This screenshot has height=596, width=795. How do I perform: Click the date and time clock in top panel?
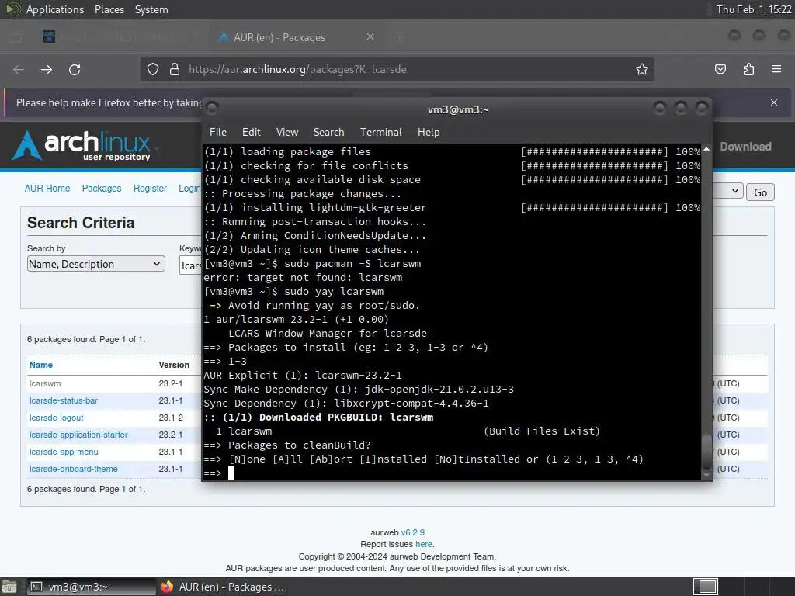tap(753, 9)
